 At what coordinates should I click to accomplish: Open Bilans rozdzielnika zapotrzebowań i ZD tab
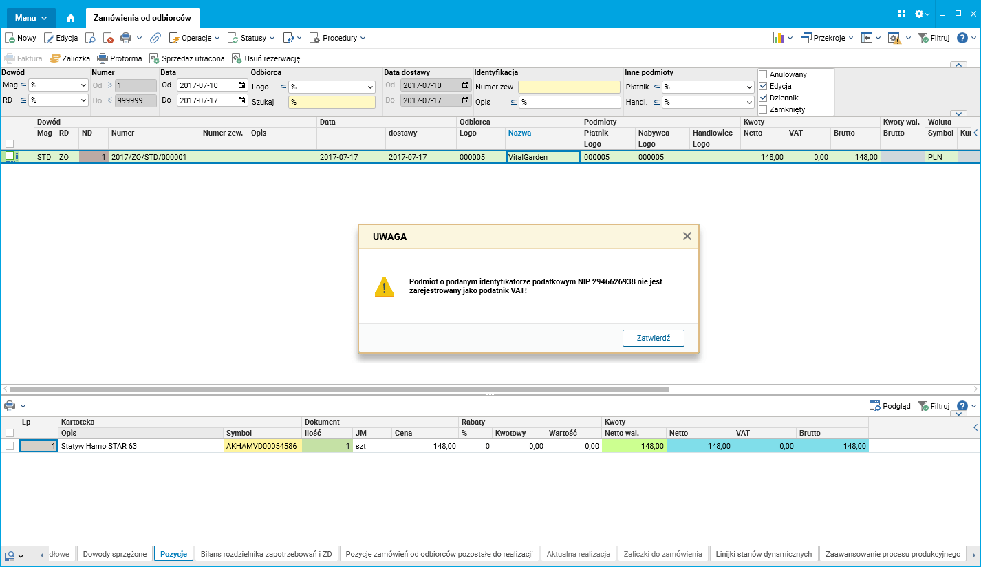(x=267, y=554)
